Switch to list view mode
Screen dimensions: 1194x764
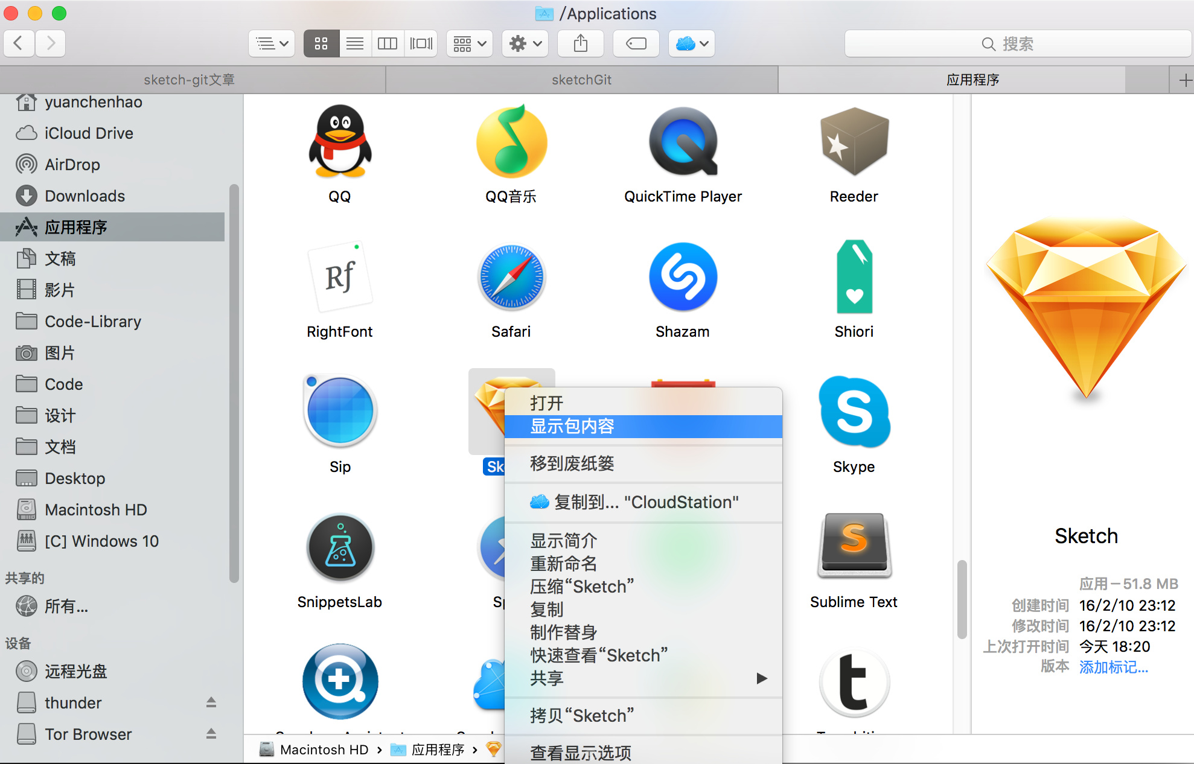coord(355,43)
